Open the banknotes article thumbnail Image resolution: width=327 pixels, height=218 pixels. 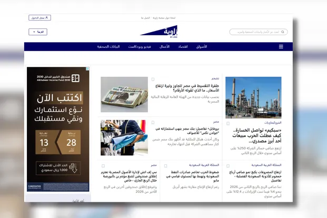click(124, 94)
